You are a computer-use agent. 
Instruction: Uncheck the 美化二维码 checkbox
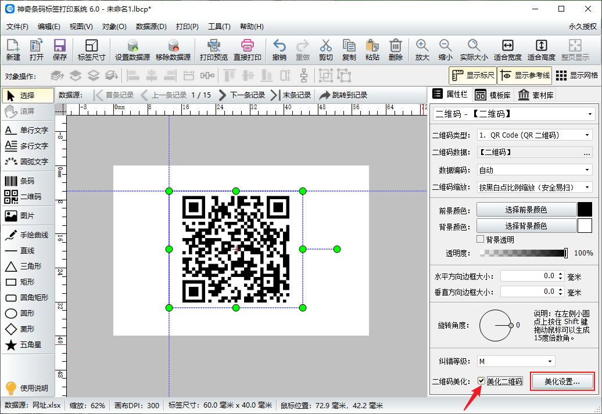482,381
